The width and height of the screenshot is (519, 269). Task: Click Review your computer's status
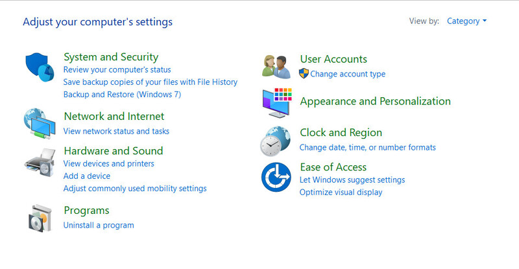(x=117, y=70)
